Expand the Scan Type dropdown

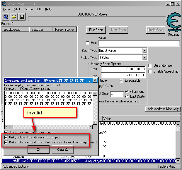tap(144, 51)
